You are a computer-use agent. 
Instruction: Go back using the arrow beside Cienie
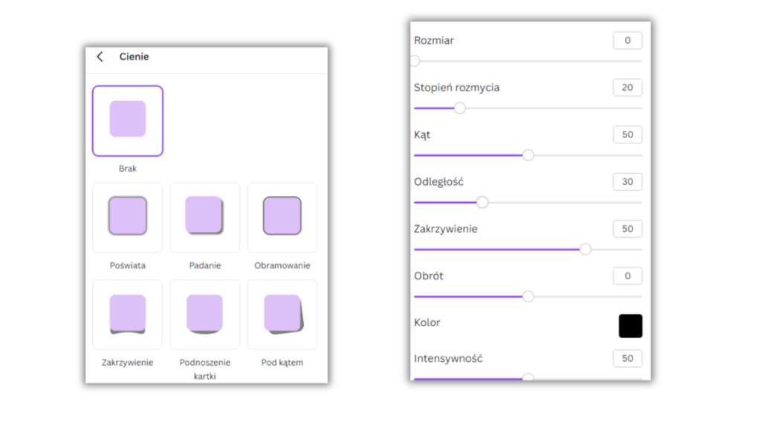tap(100, 57)
